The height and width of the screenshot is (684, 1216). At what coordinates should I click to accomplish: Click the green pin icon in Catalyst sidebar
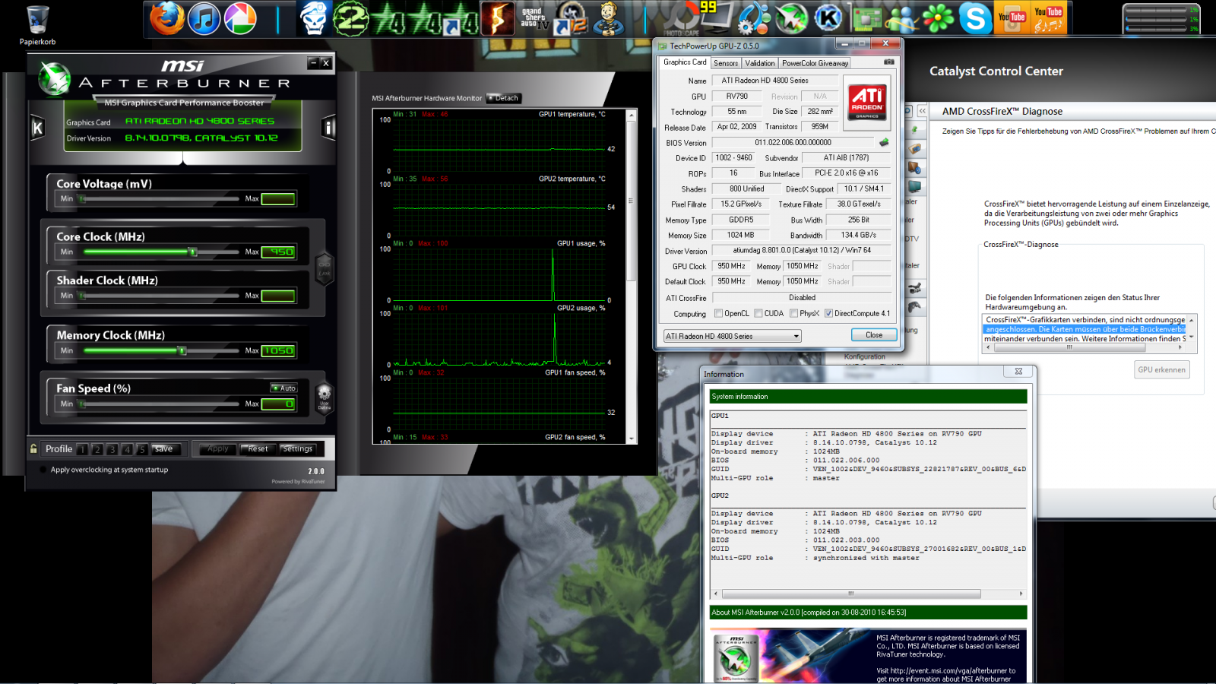click(915, 129)
